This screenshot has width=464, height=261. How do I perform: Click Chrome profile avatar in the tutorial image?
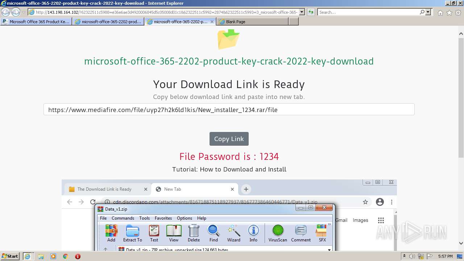coord(380,202)
